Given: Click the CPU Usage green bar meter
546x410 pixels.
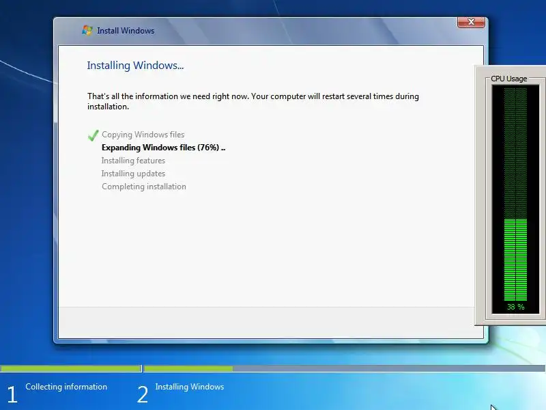Looking at the screenshot, I should [x=515, y=194].
